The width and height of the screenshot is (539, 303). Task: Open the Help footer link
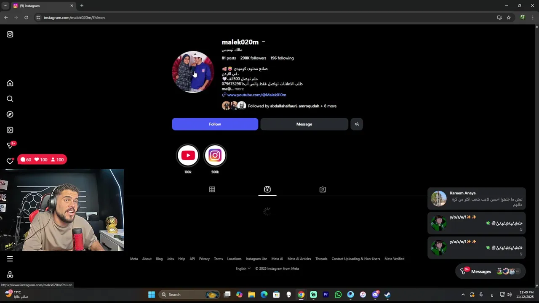point(181,259)
